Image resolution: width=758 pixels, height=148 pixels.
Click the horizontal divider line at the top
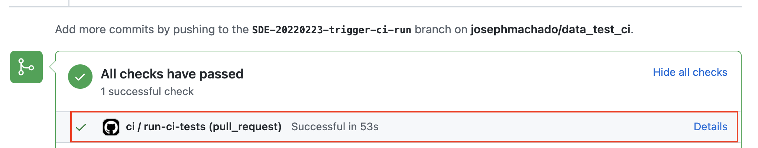[x=372, y=6]
